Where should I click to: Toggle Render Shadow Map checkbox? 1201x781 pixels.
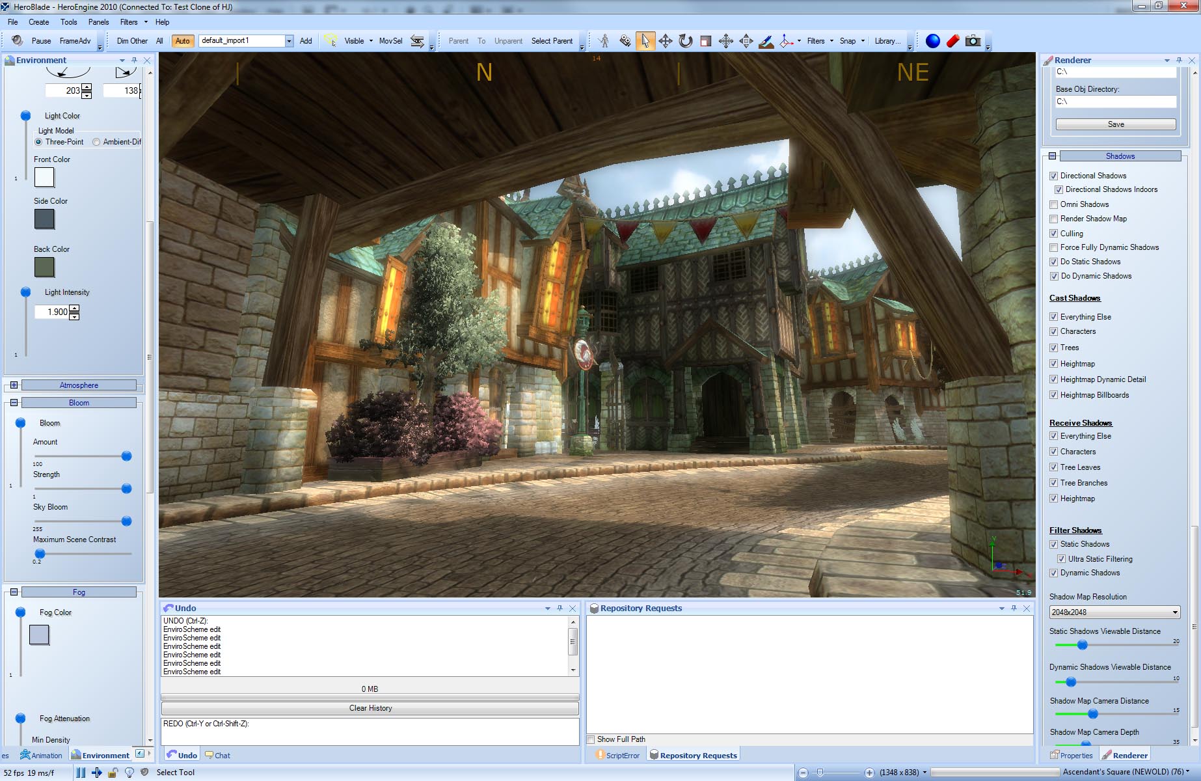click(1053, 219)
